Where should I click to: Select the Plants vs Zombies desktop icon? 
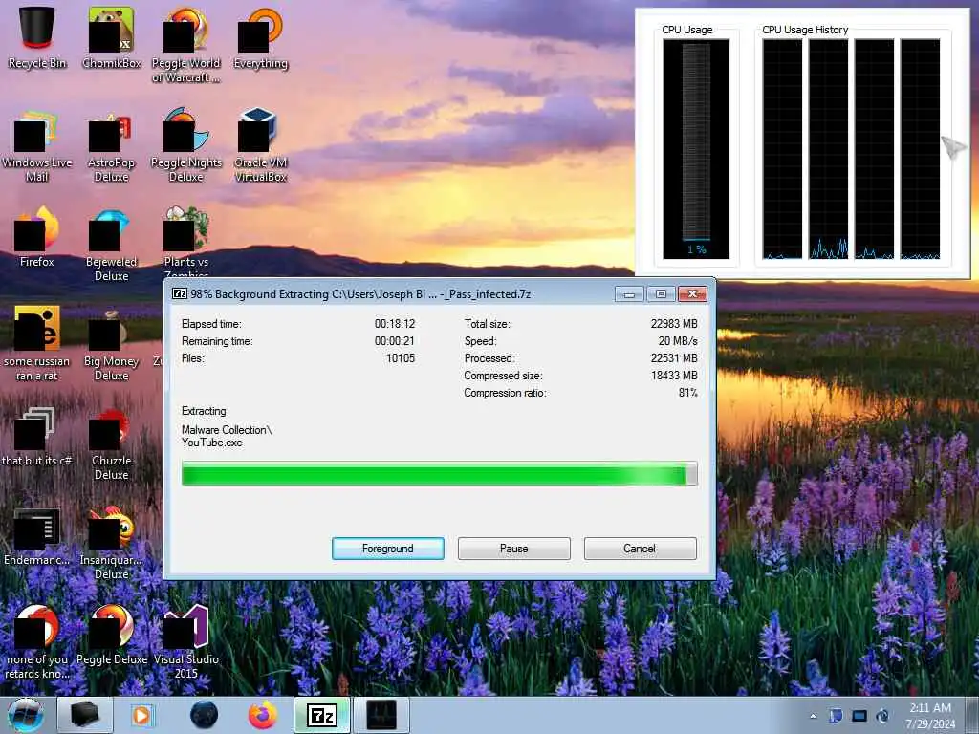(185, 241)
